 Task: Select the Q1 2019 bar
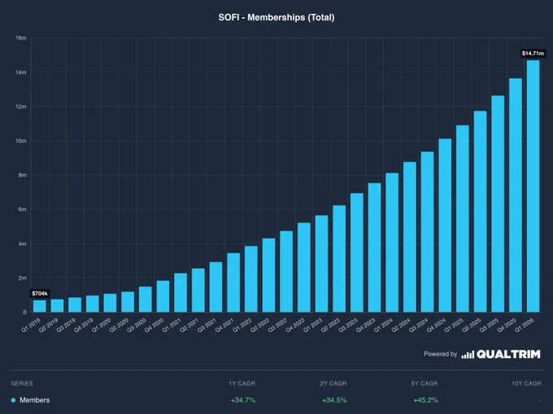[x=40, y=306]
